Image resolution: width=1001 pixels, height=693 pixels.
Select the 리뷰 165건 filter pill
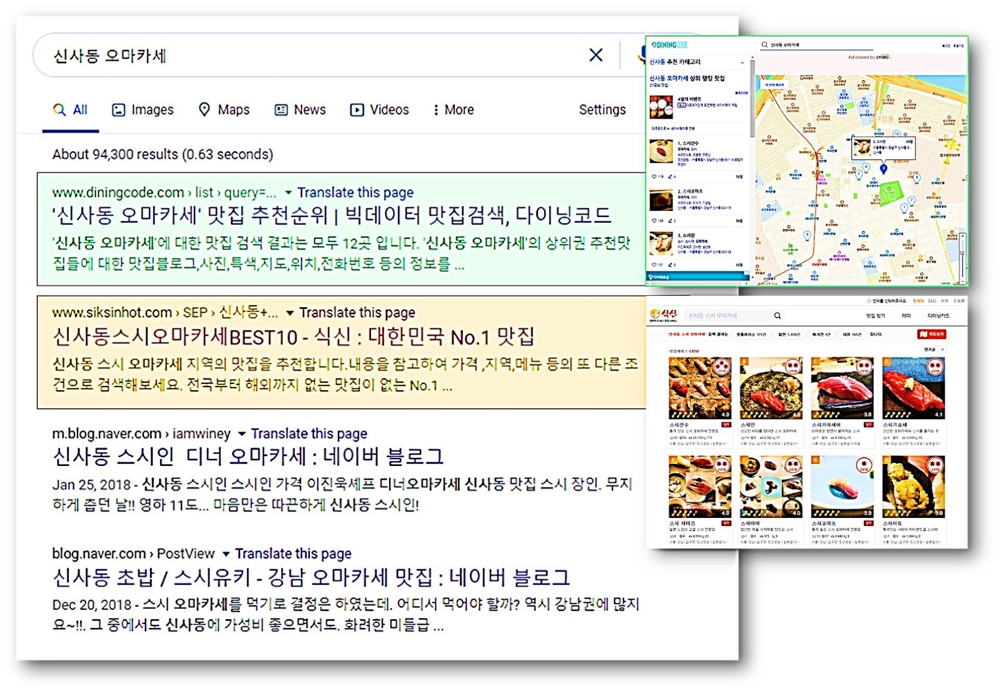pos(851,335)
